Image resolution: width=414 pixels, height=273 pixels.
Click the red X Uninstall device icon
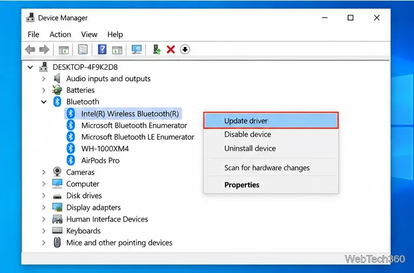tap(171, 49)
